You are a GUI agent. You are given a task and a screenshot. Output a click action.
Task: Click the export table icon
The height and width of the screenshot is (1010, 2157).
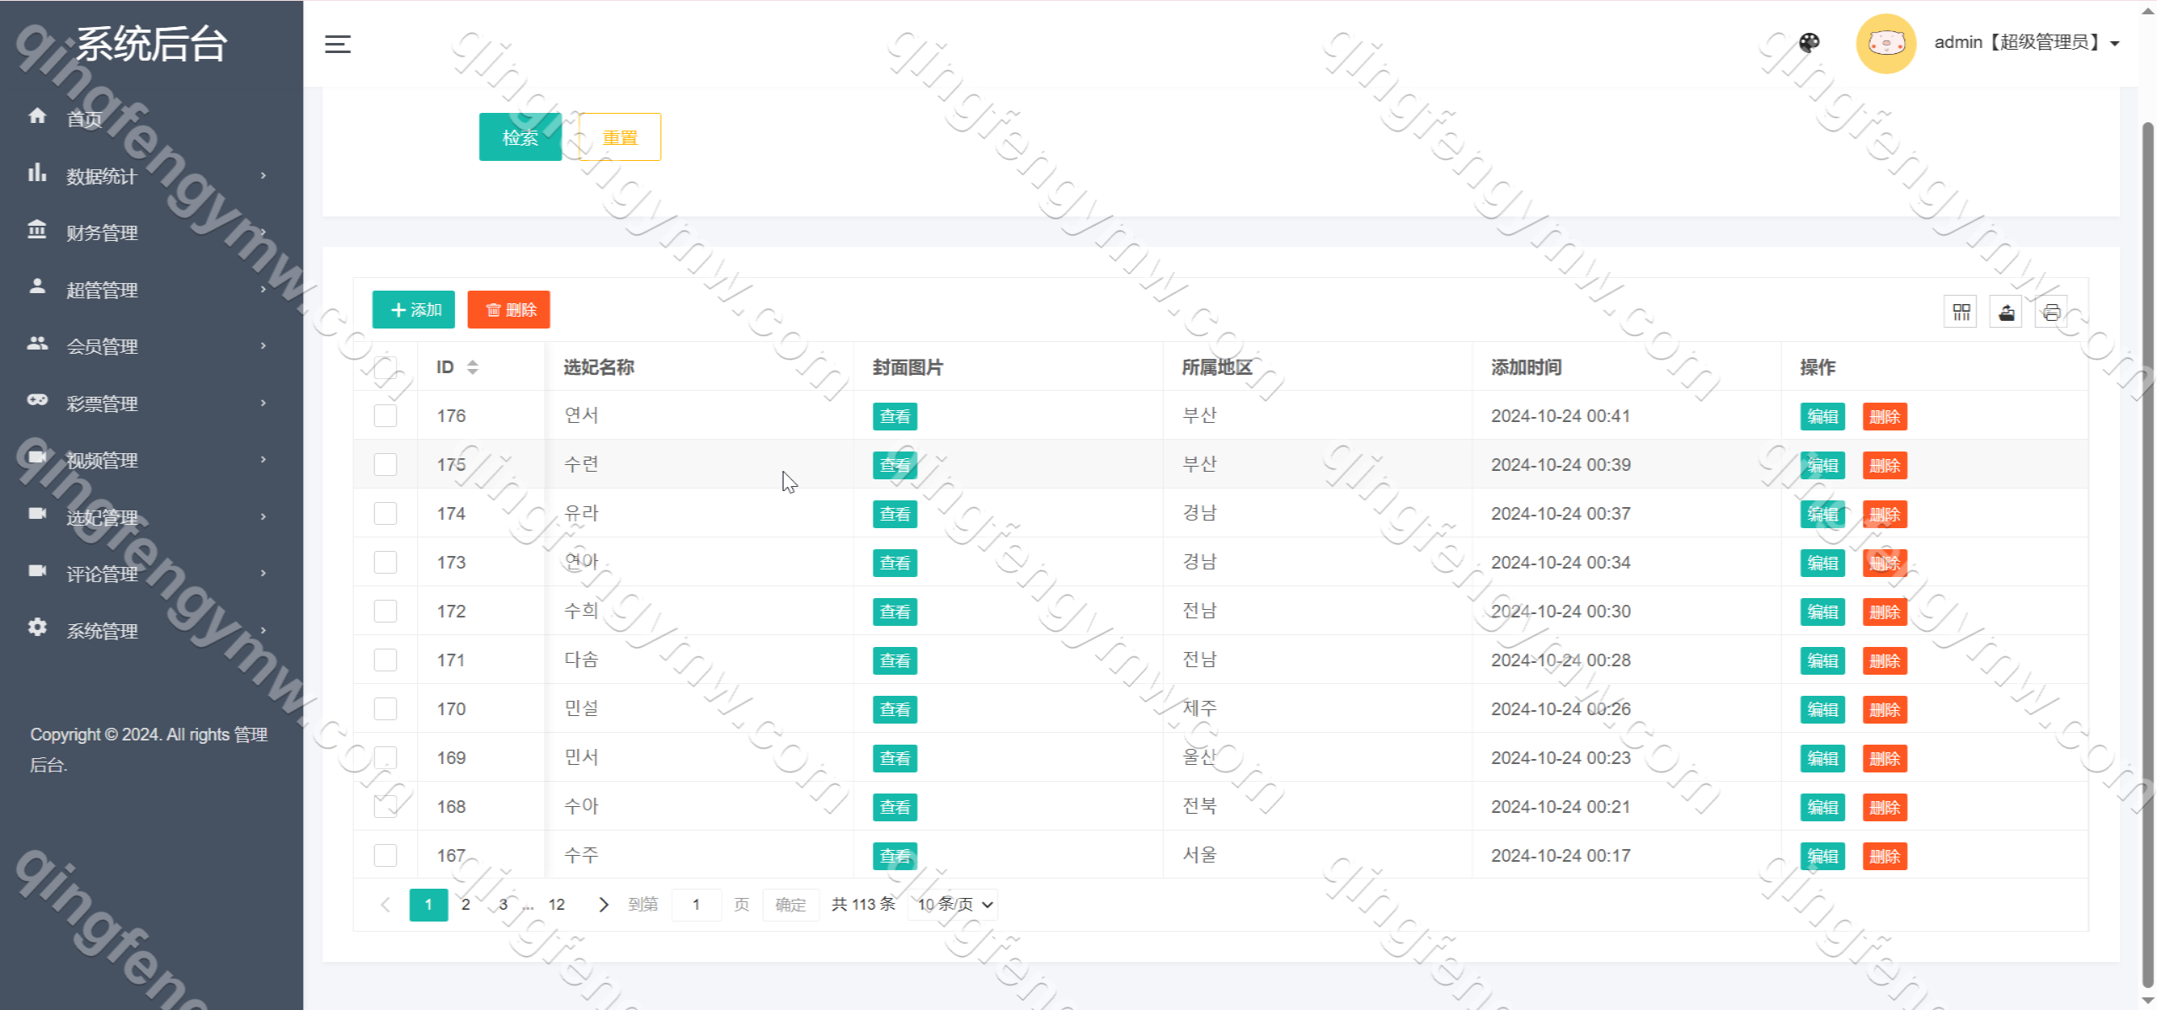(x=2006, y=312)
